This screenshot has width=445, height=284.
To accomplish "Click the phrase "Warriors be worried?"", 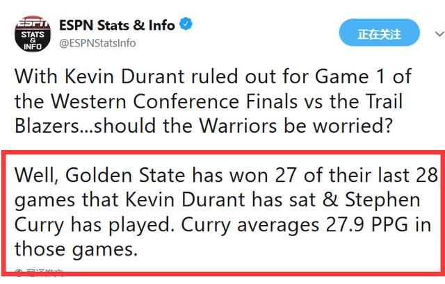I will coord(296,126).
